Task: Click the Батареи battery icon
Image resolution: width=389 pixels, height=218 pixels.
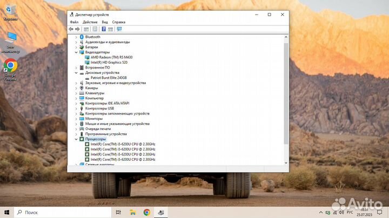Action: (82, 47)
